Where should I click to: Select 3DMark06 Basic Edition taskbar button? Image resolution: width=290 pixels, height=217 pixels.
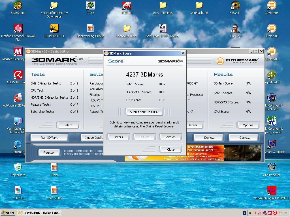(x=39, y=213)
